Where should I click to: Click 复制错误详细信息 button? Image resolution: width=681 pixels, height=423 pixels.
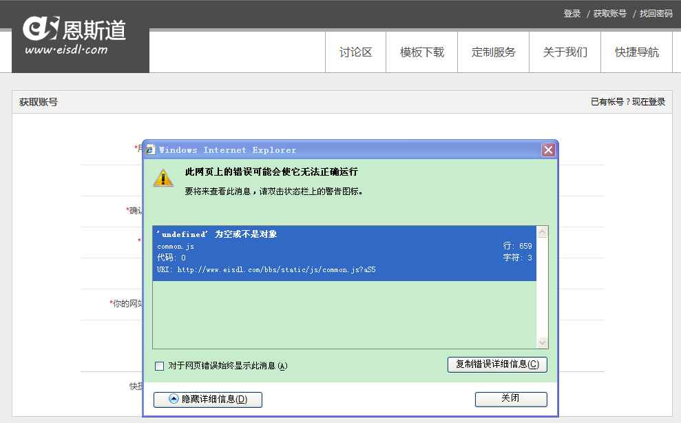pyautogui.click(x=497, y=364)
